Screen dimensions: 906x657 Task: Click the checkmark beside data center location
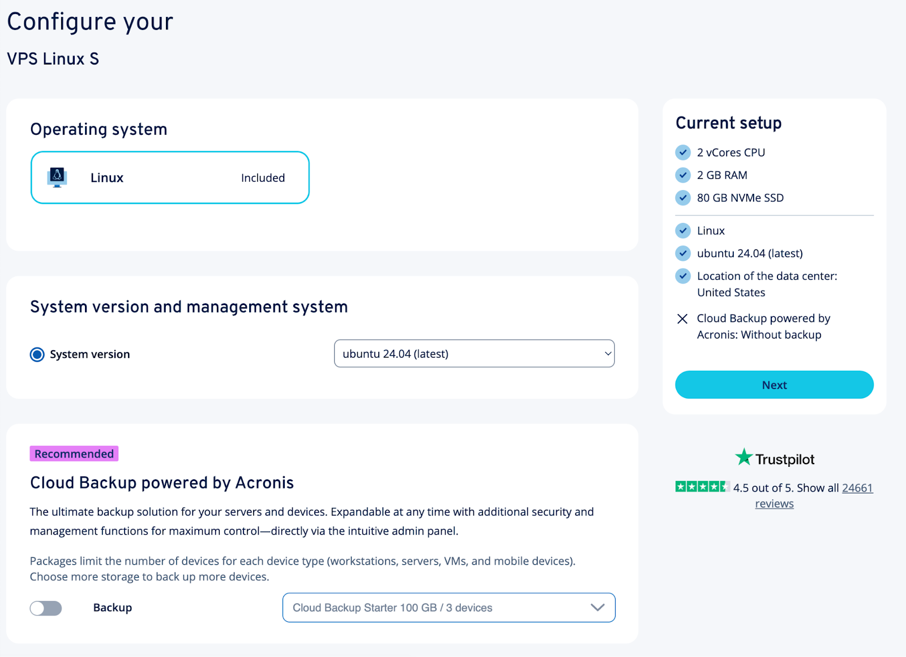pos(683,276)
